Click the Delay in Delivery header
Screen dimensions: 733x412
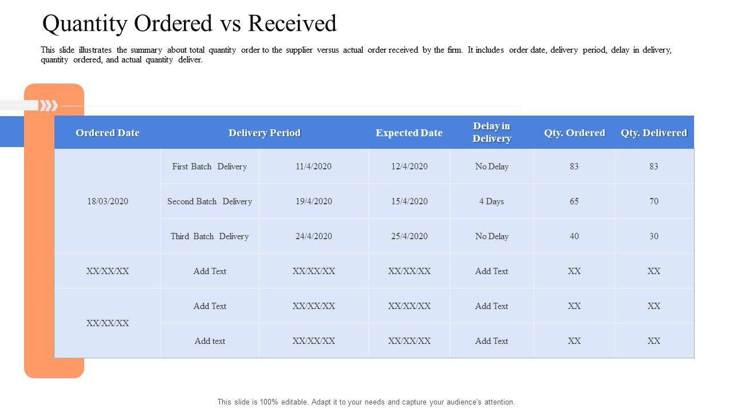[491, 132]
